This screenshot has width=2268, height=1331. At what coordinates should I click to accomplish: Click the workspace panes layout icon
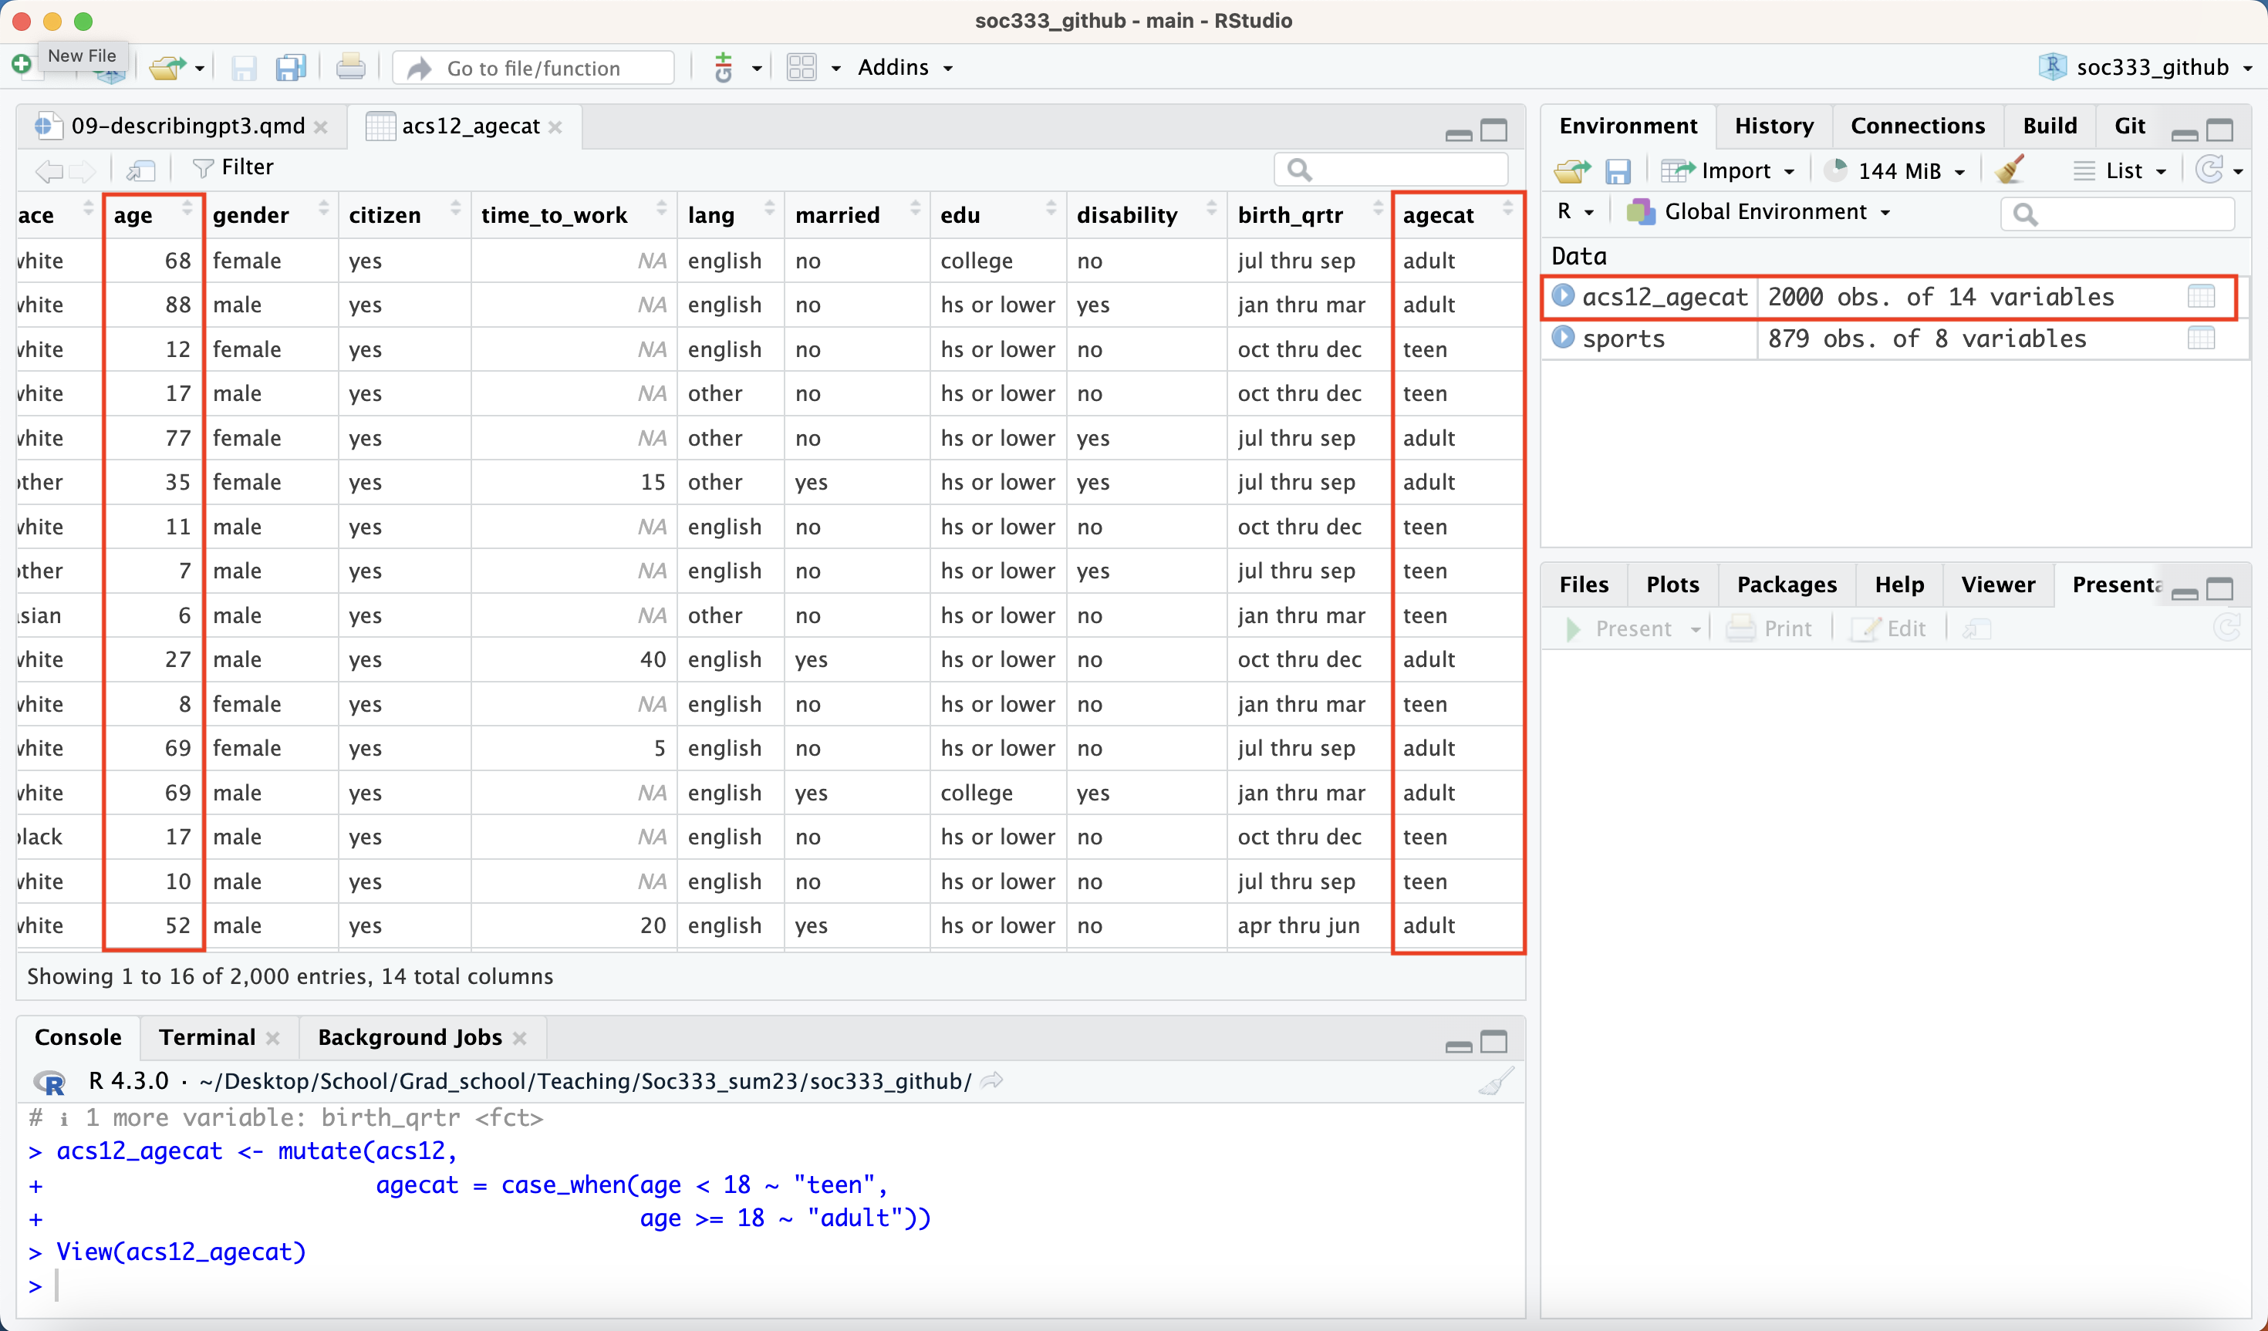pyautogui.click(x=801, y=69)
